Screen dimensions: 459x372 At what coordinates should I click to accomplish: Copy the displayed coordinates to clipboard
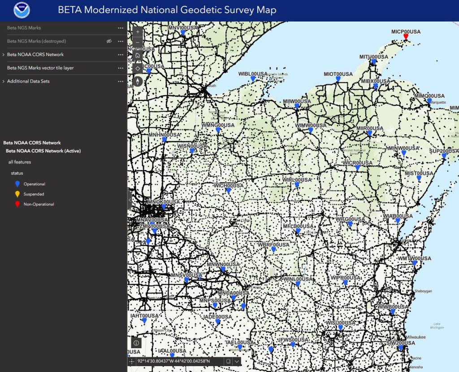tap(228, 361)
